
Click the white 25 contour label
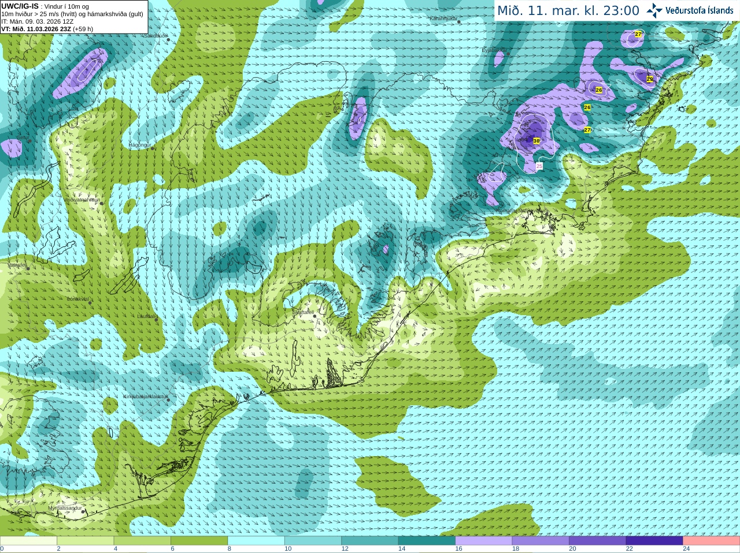pos(539,166)
